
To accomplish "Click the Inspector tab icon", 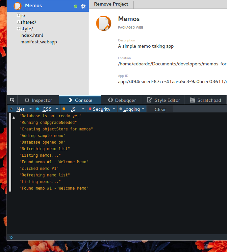I will pyautogui.click(x=27, y=100).
